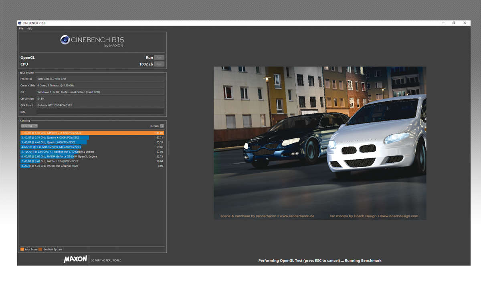
Task: Select ranking row Quadro K4000M/PCIe/SSE2
Action: [x=92, y=137]
